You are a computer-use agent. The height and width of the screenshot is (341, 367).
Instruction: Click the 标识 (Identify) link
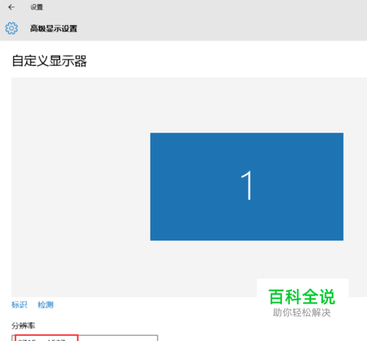point(19,304)
